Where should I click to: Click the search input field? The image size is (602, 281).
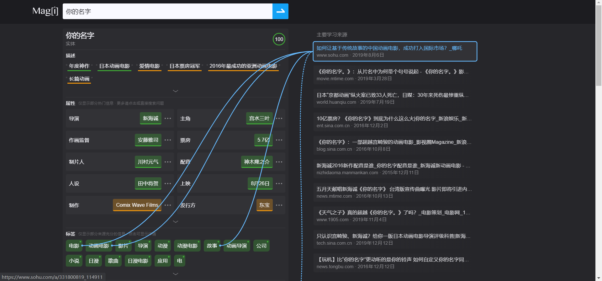click(167, 11)
